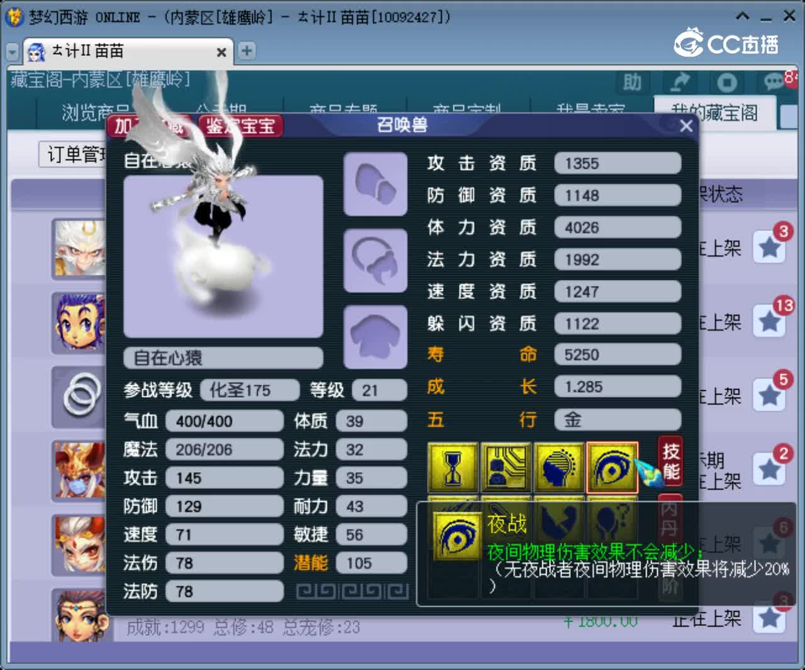Viewport: 805px width, 670px height.
Task: Close the 召唤兽 summon pet dialog
Action: [686, 126]
